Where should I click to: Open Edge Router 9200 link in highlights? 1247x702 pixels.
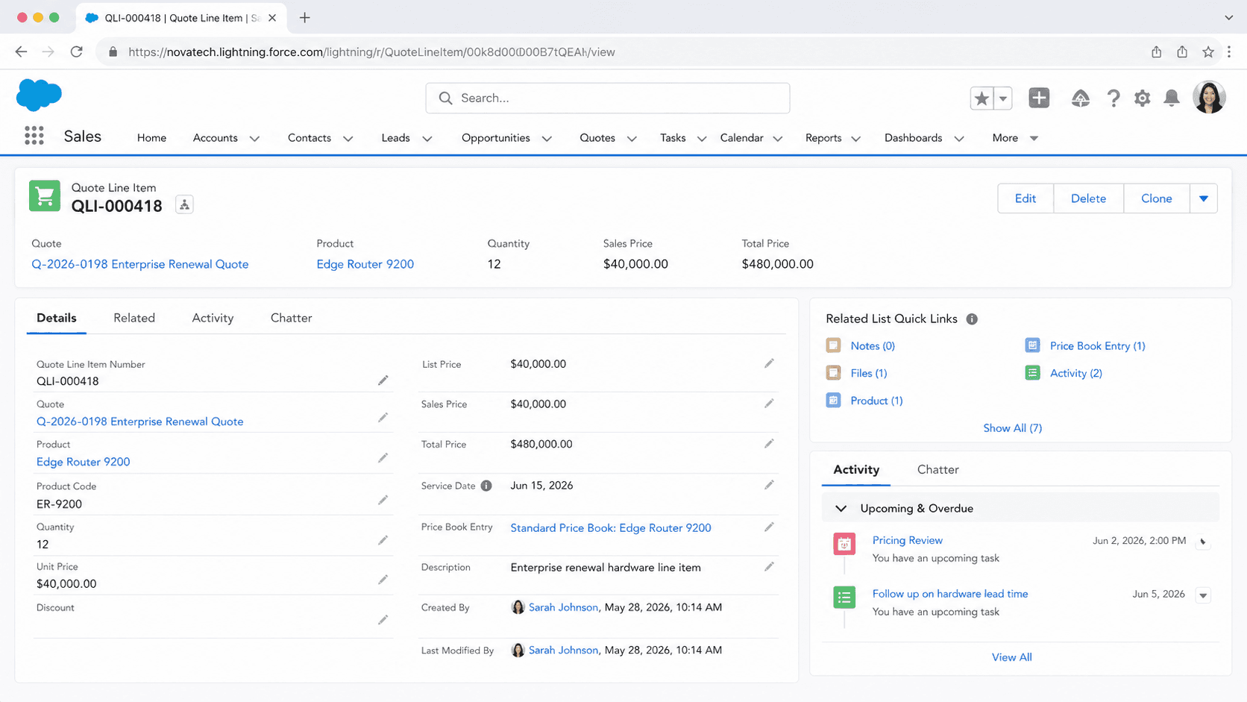pos(365,264)
